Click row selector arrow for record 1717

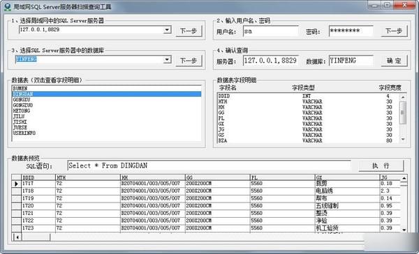click(16, 184)
